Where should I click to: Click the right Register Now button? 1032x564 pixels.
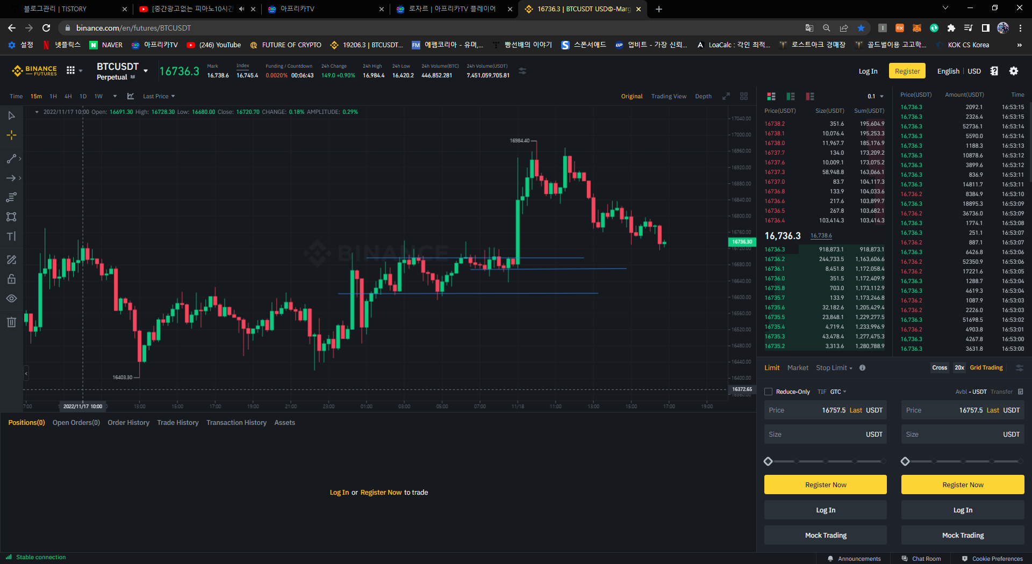[963, 485]
